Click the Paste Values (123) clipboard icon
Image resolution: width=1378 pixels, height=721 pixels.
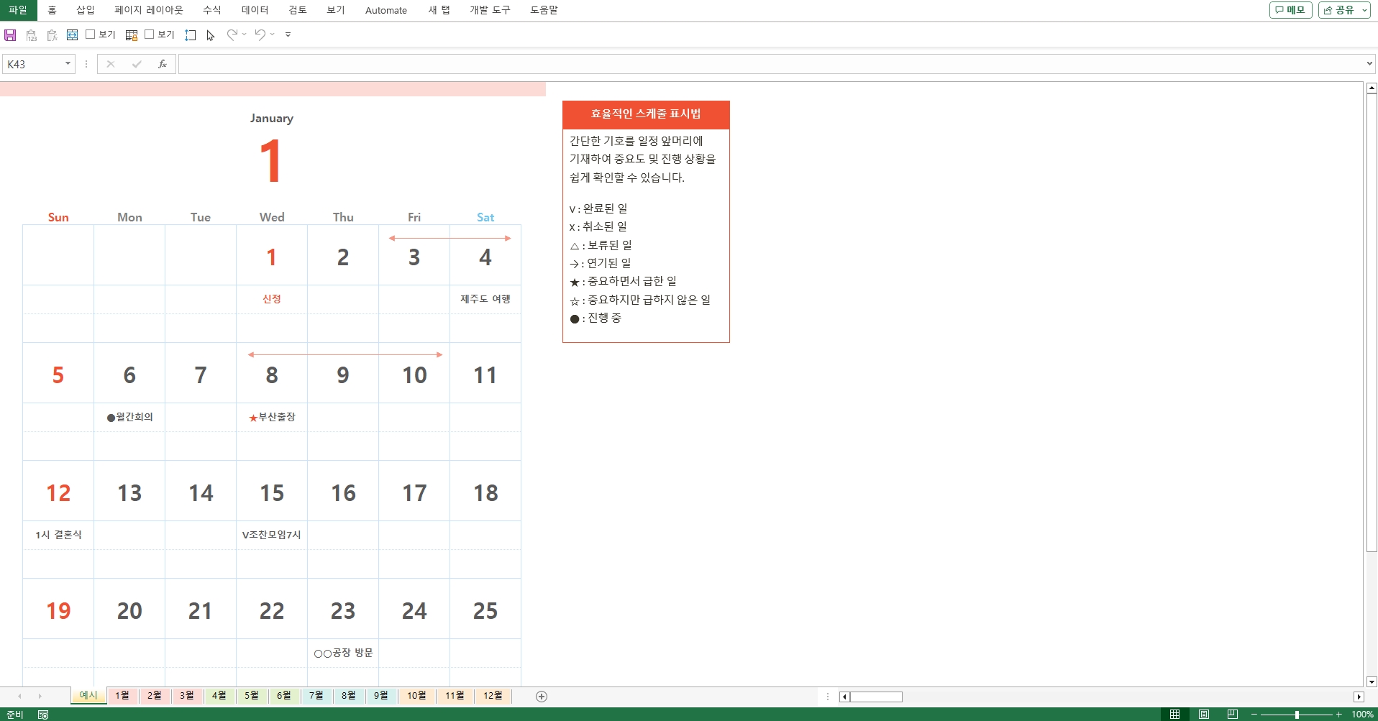coord(31,35)
